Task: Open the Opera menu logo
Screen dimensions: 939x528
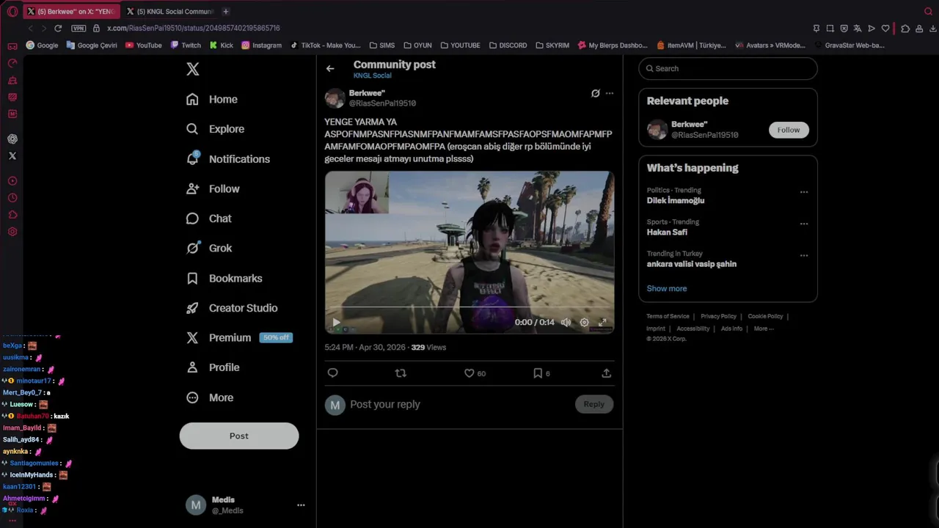Action: coord(12,11)
